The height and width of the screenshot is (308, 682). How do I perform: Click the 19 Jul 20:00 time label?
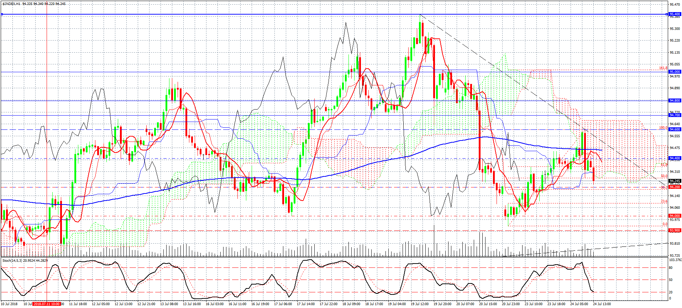442,304
